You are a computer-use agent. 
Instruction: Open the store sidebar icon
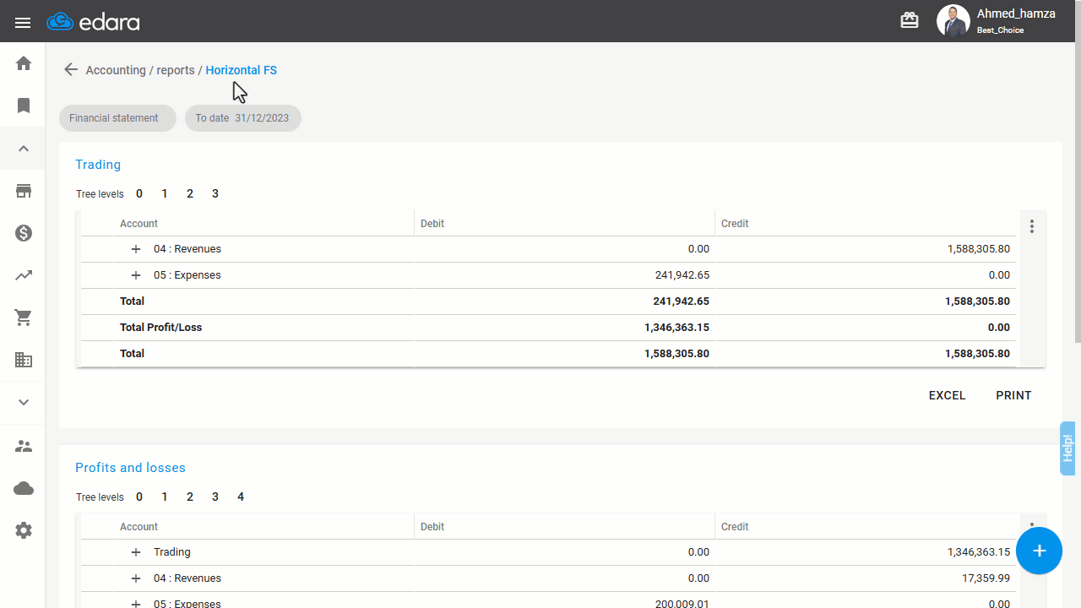[x=24, y=191]
